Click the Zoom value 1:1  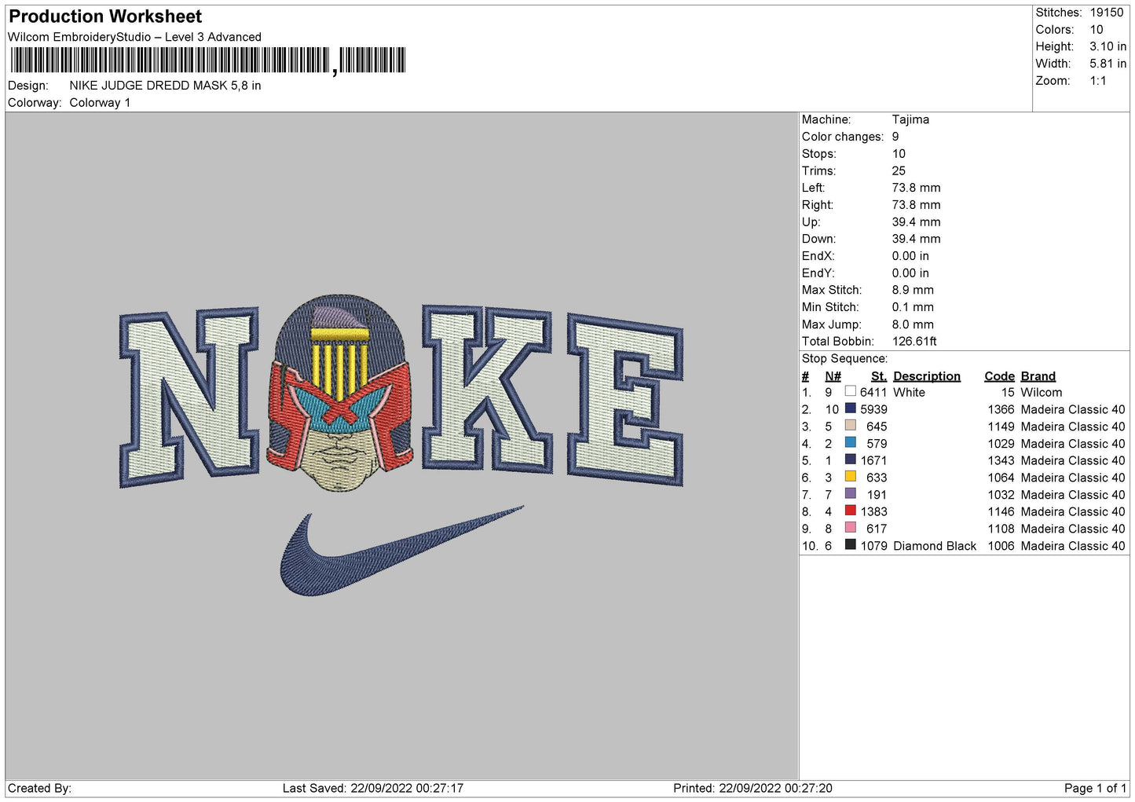click(1098, 81)
